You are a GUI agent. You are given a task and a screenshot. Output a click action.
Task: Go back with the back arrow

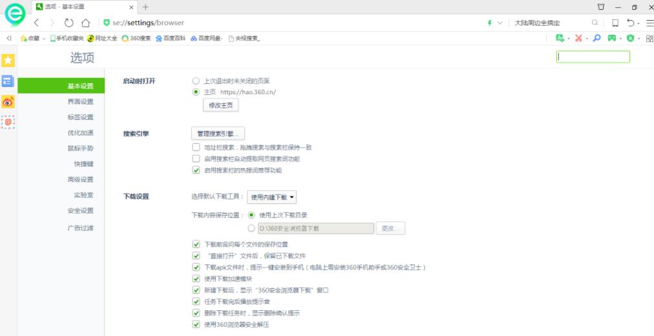coord(36,23)
